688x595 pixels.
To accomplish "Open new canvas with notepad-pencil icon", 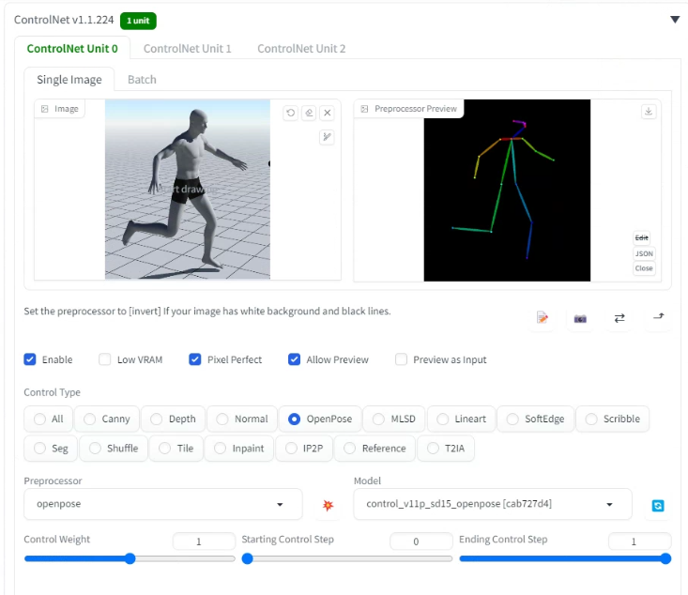I will coord(543,318).
